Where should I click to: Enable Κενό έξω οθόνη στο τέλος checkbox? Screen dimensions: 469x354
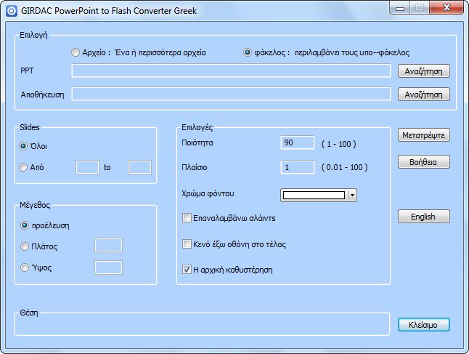coord(187,244)
